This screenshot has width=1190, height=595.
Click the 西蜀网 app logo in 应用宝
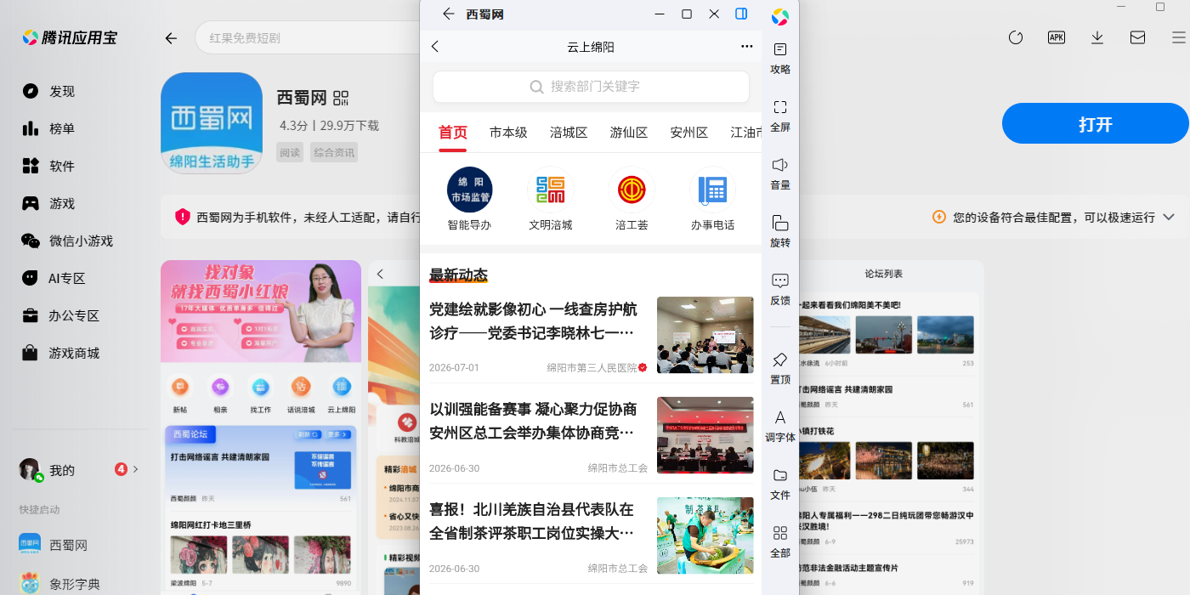pos(212,123)
